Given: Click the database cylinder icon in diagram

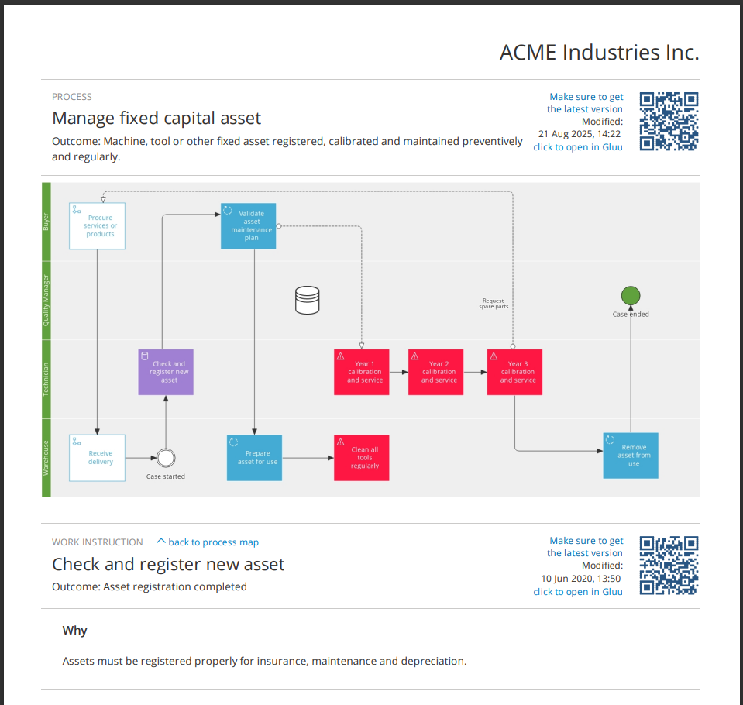Looking at the screenshot, I should pos(307,300).
